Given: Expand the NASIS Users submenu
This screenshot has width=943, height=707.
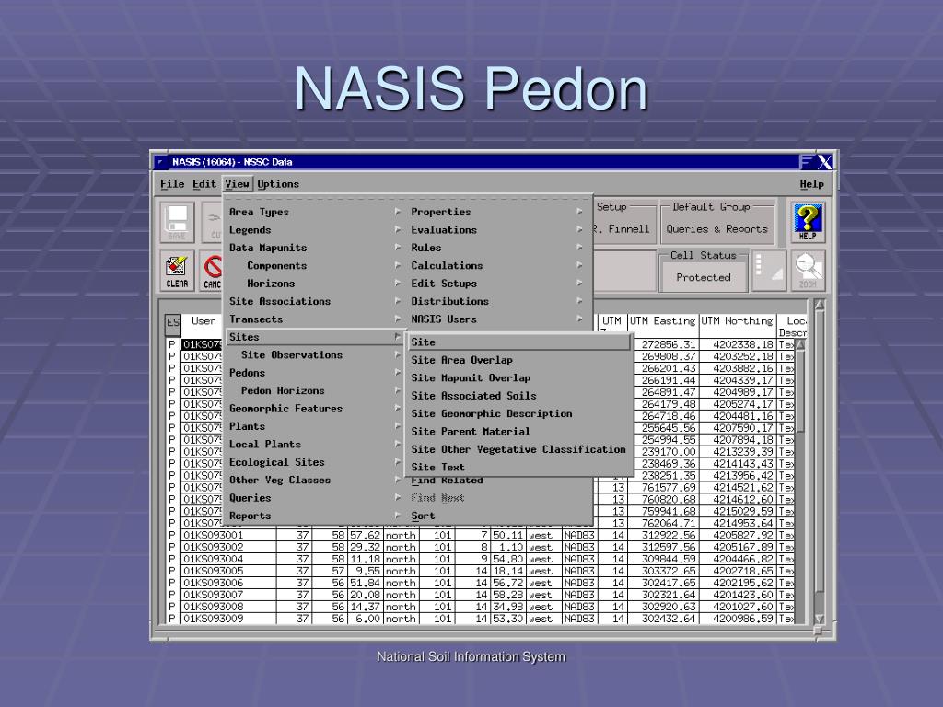Looking at the screenshot, I should point(496,319).
